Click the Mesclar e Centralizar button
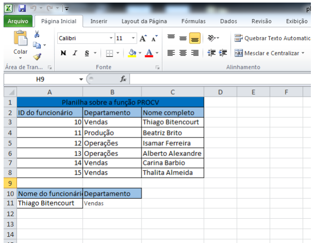Viewport: 315px width, 243px height. click(x=269, y=53)
